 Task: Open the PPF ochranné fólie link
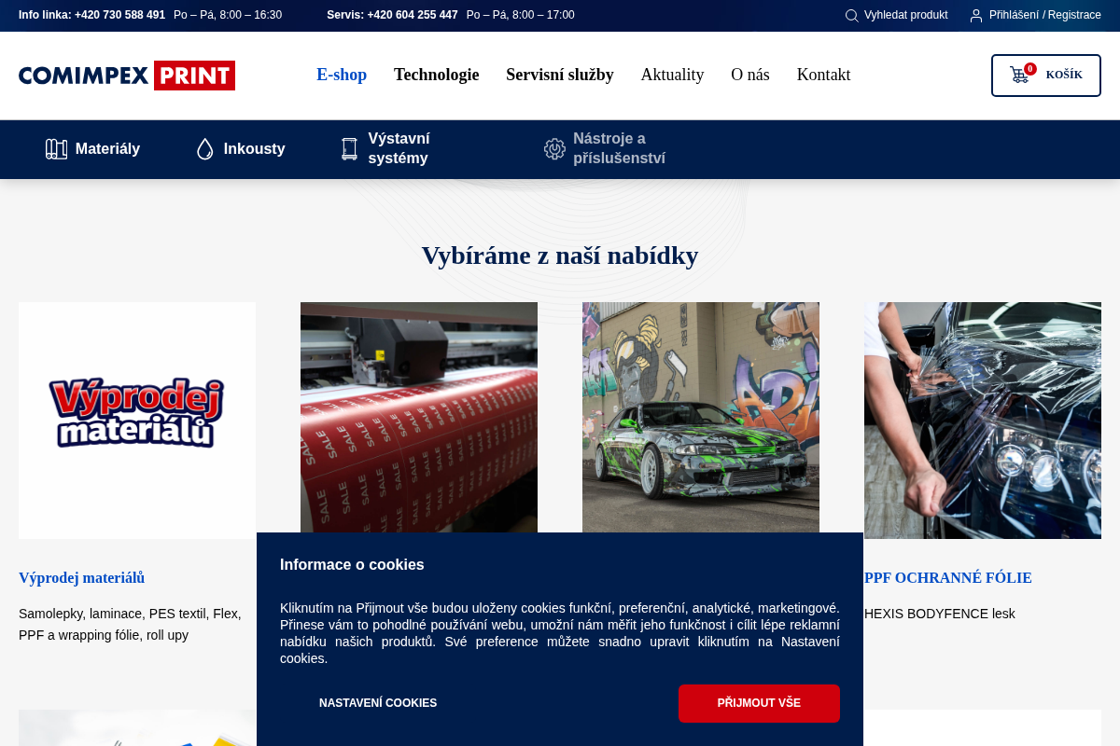[948, 578]
